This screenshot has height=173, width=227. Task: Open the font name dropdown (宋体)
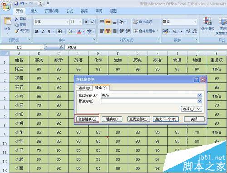point(67,22)
